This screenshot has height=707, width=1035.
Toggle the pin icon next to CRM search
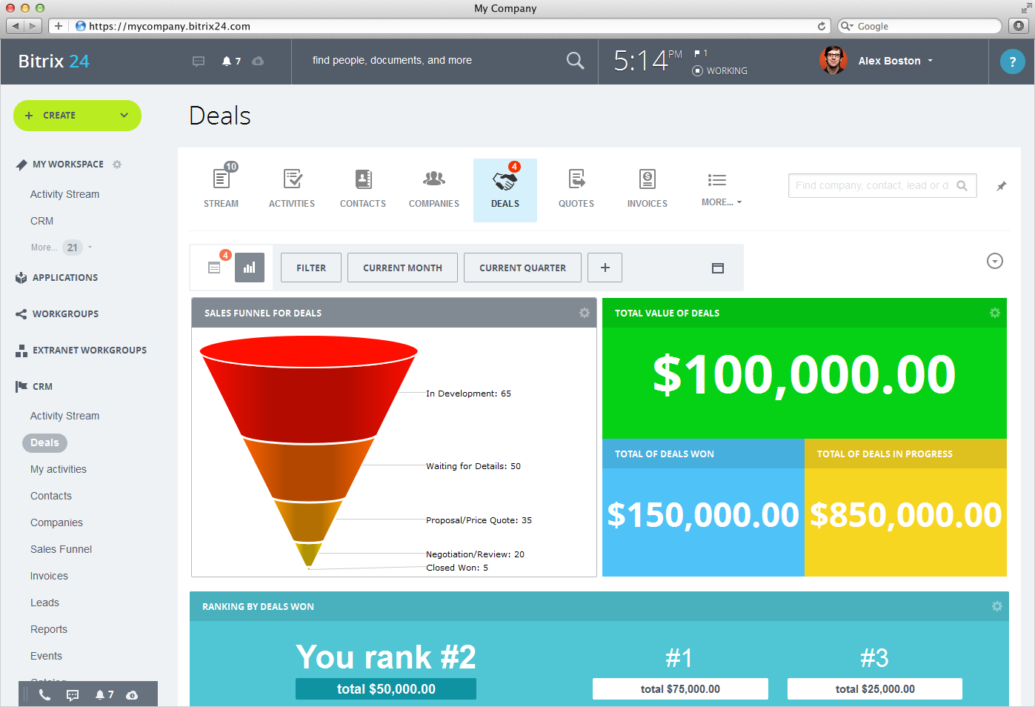[x=1001, y=186]
